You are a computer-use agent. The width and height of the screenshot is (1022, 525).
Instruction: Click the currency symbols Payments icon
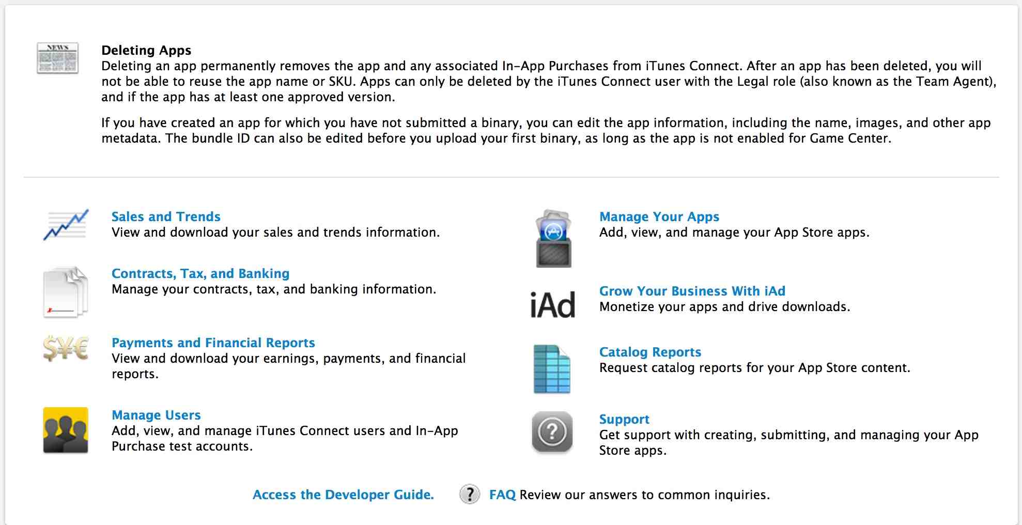(x=66, y=348)
